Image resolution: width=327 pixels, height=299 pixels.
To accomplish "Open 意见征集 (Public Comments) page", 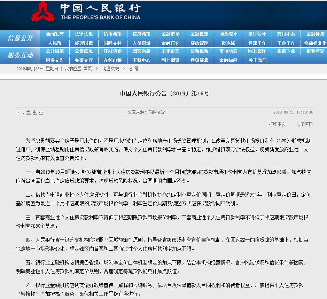I will tap(199, 61).
